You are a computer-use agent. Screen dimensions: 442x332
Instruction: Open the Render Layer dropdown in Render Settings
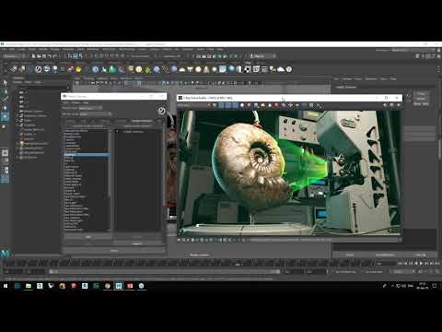[90, 108]
